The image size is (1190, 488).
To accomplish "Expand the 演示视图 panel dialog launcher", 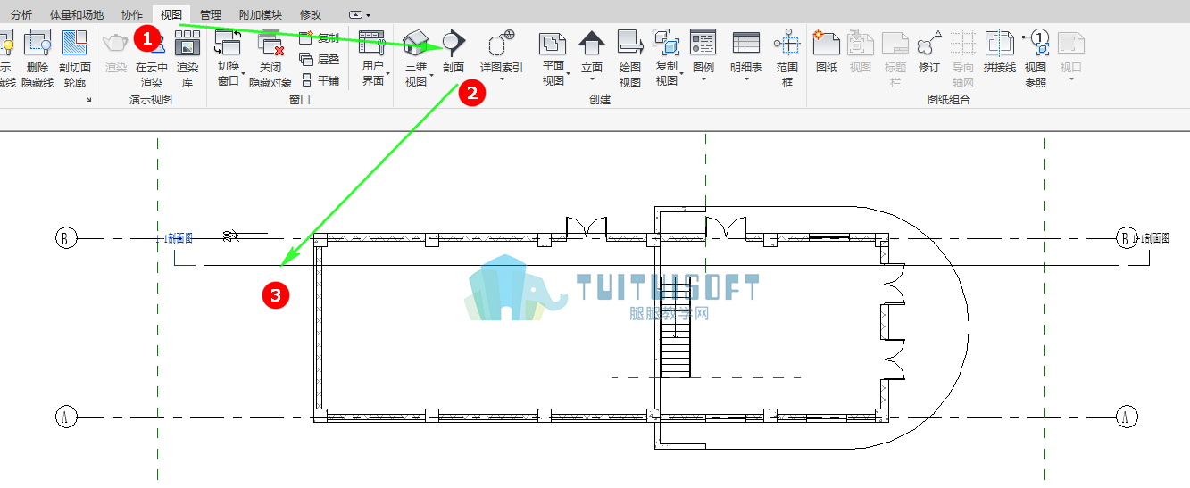I will 89,101.
